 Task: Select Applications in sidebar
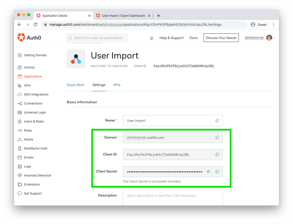point(30,76)
